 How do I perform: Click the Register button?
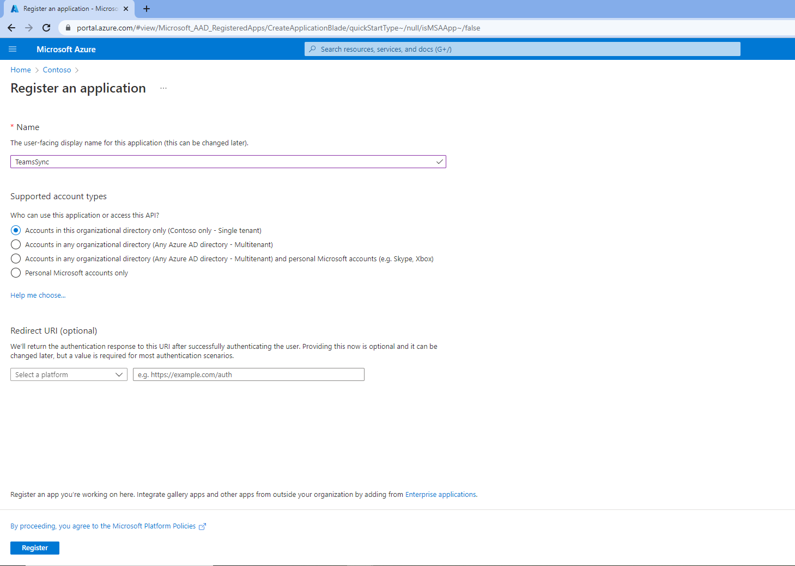[x=35, y=547]
